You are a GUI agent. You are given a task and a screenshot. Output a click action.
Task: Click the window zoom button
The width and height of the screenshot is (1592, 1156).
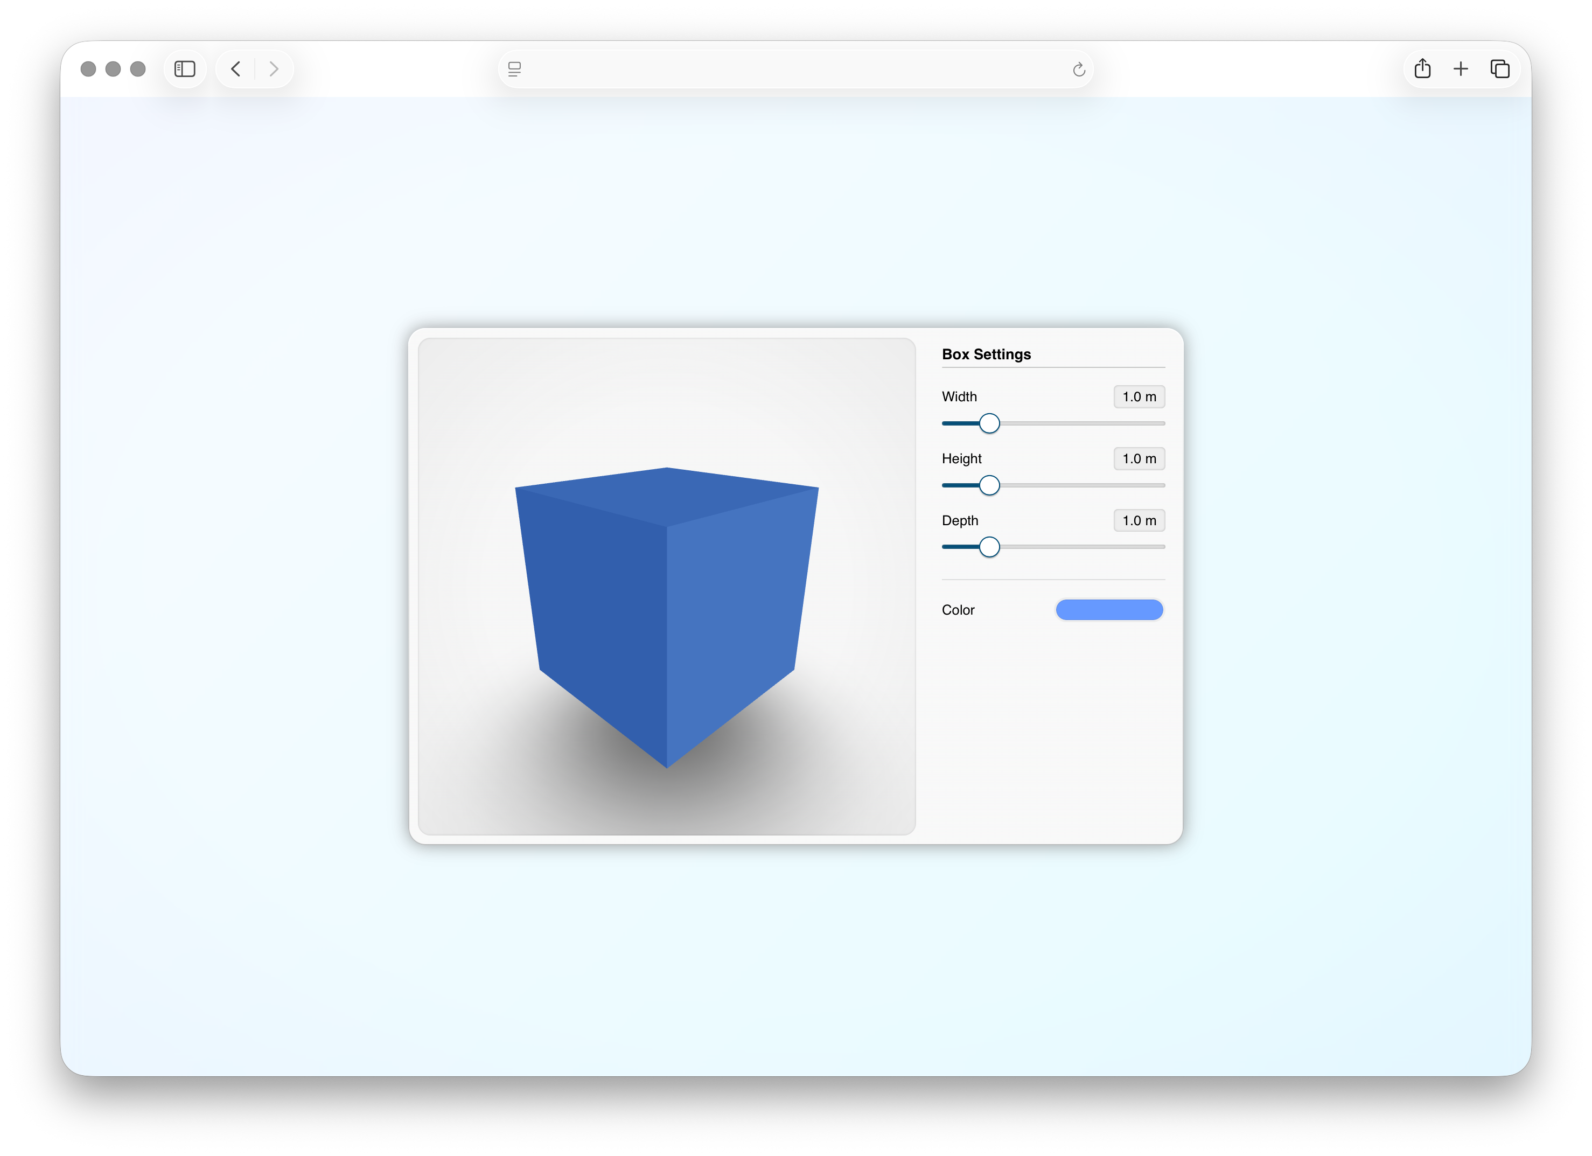point(138,69)
